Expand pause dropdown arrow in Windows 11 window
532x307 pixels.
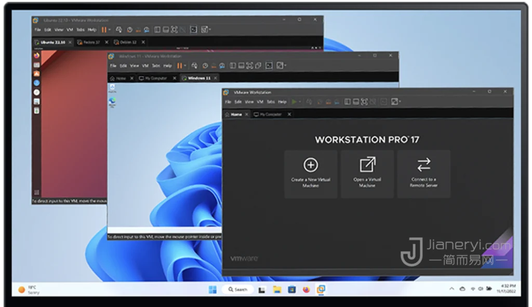pyautogui.click(x=185, y=66)
